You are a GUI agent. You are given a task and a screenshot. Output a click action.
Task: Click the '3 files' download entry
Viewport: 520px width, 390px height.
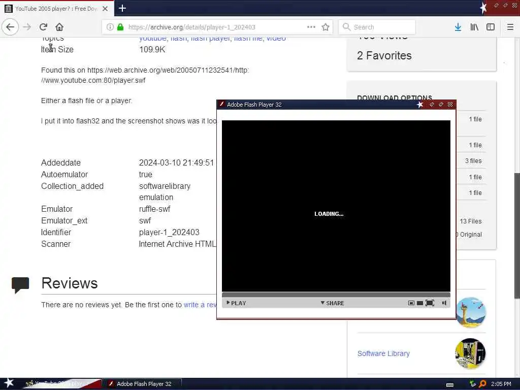[473, 161]
